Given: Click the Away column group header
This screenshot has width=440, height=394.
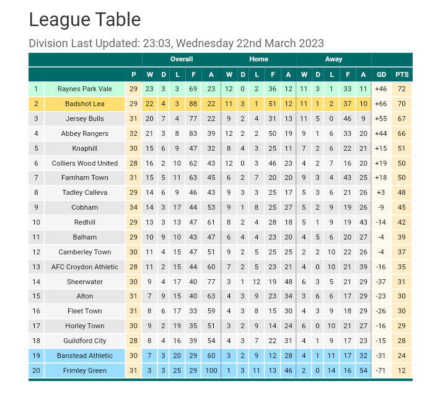Looking at the screenshot, I should pyautogui.click(x=333, y=60).
